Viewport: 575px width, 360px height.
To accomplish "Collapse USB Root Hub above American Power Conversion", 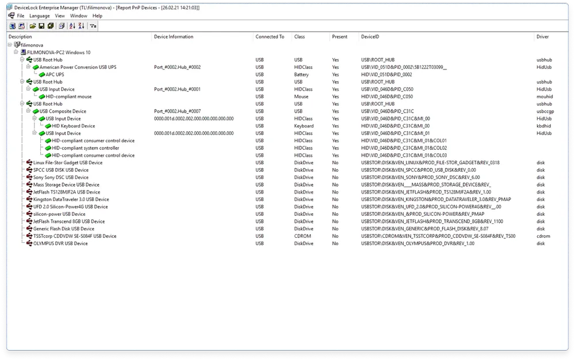I will click(22, 59).
